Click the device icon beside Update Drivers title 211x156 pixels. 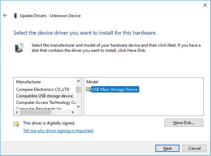pyautogui.click(x=15, y=16)
